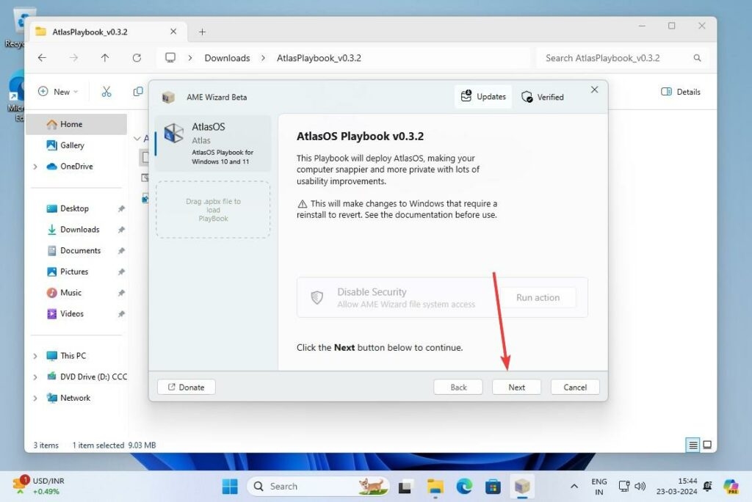Viewport: 752px width, 502px height.
Task: Open Microsoft Edge from the taskbar
Action: (464, 486)
